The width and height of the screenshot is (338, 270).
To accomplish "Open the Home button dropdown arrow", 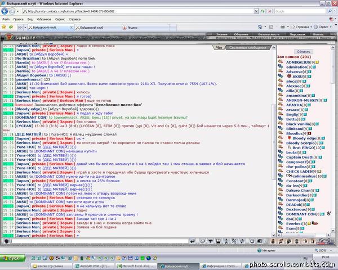I will [265, 27].
